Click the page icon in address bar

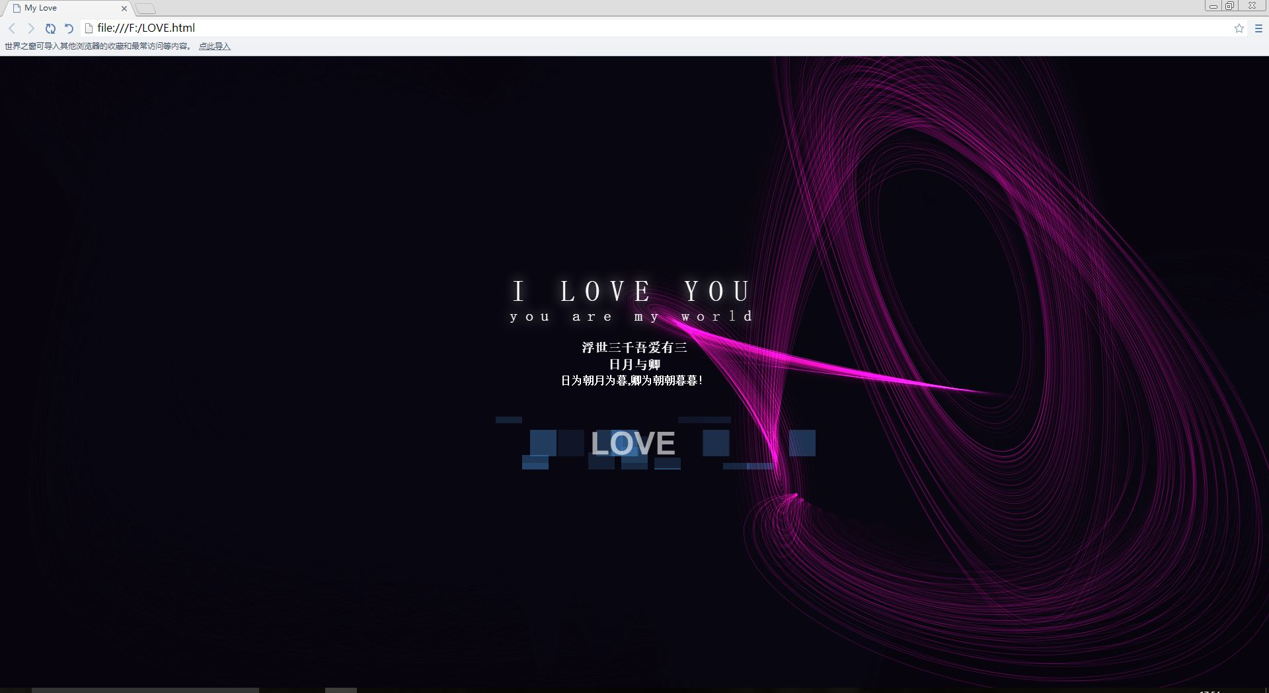(89, 28)
